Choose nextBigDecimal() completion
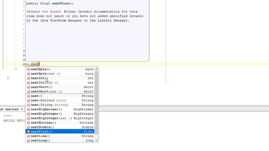269x151 pixels. [60, 109]
